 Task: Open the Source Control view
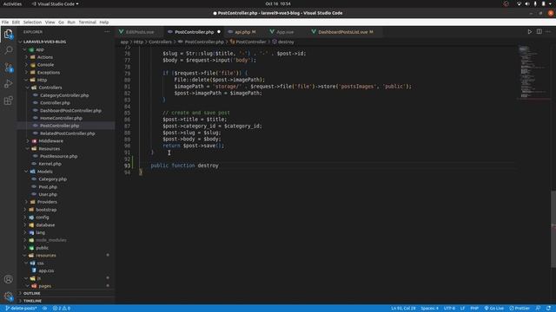coord(8,68)
